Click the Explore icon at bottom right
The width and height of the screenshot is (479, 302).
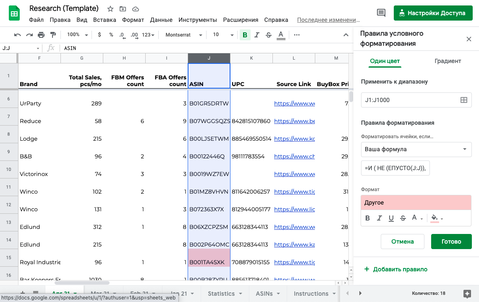coord(467,293)
